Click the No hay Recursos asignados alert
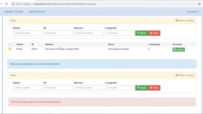The height and width of the screenshot is (114, 203). click(x=102, y=102)
